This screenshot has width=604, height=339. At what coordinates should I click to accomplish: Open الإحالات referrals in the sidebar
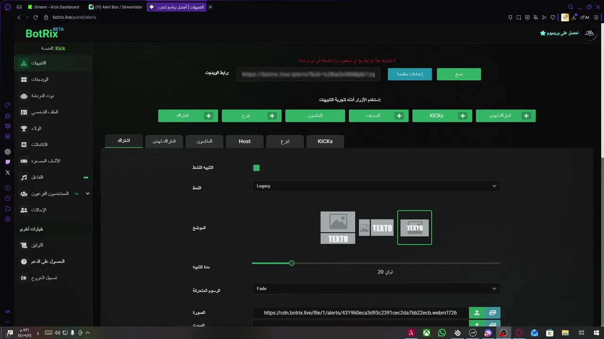pyautogui.click(x=54, y=210)
